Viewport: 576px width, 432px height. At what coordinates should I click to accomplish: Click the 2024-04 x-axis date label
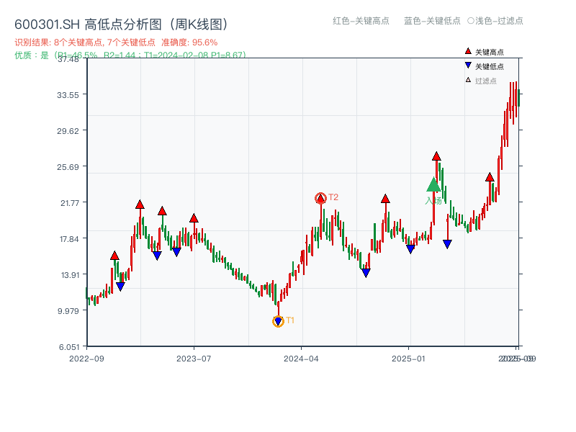(301, 359)
